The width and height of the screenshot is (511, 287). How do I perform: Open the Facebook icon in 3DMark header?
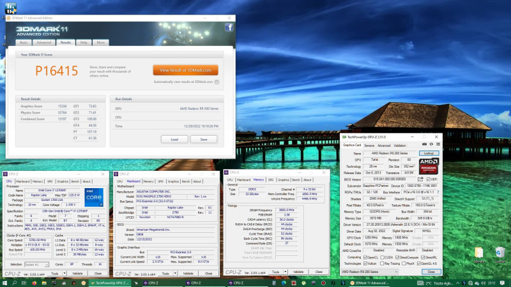pyautogui.click(x=229, y=27)
